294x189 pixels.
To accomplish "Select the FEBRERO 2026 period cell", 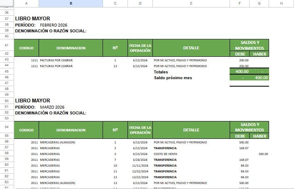I will 54,25.
